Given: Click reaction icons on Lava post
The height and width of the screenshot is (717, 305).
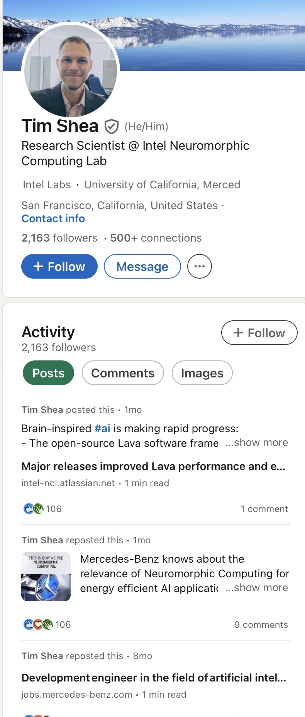Looking at the screenshot, I should coord(34,509).
